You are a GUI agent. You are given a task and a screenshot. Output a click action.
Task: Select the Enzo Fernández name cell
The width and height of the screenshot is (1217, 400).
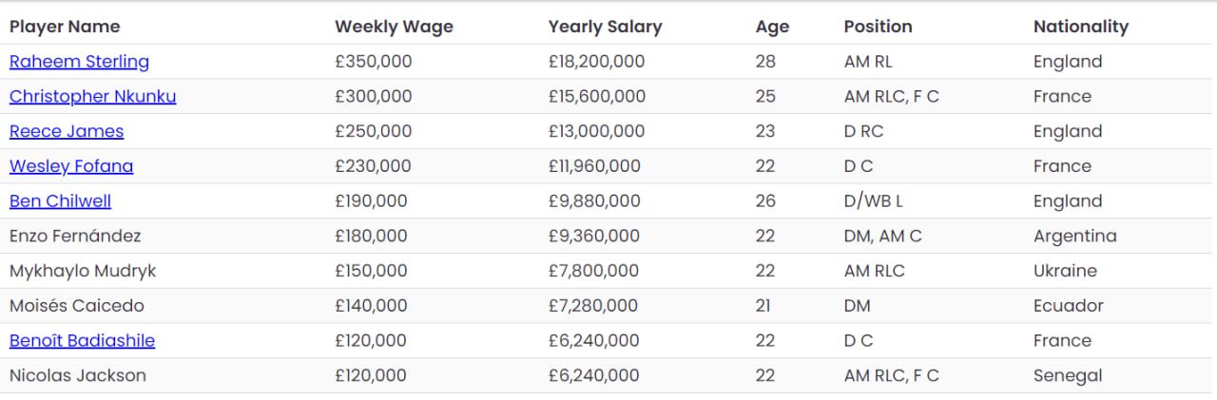pos(75,237)
